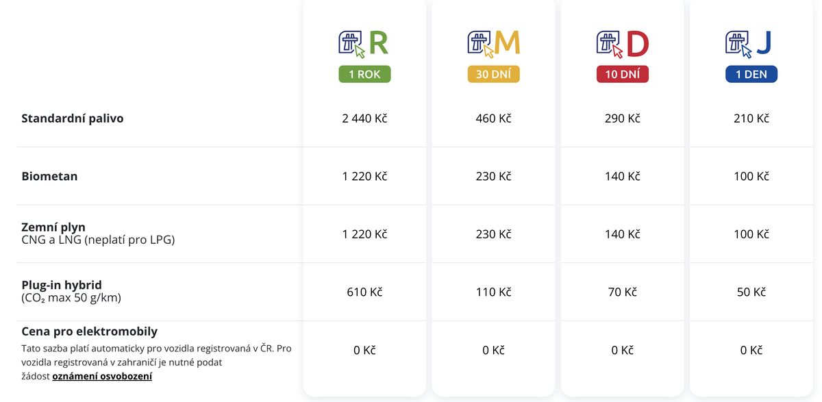
Task: Click the 610 Kč annual plug-in hybrid price
Action: (364, 292)
